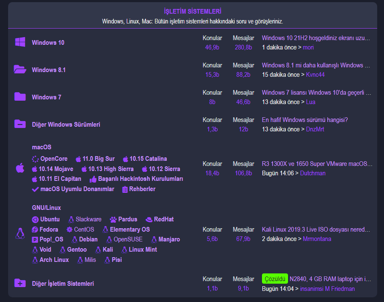Open the 10.11 El Capitan subforum

(x=60, y=179)
